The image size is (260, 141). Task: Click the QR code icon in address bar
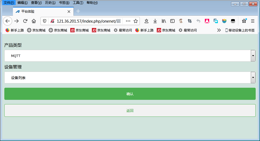click(x=118, y=21)
